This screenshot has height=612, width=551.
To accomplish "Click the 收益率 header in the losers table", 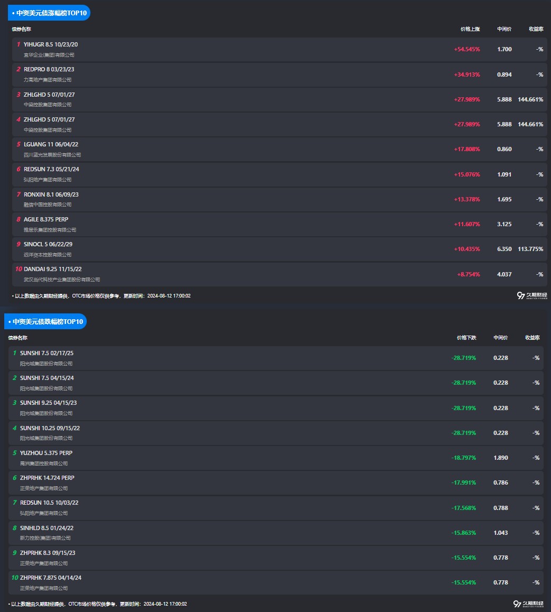I will click(532, 338).
